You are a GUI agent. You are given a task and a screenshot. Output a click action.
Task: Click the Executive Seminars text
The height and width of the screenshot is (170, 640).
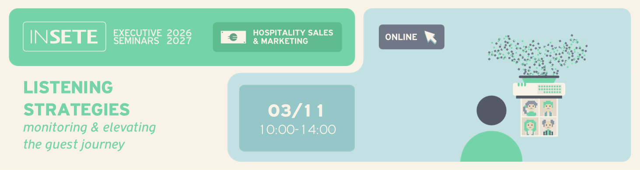tap(137, 37)
